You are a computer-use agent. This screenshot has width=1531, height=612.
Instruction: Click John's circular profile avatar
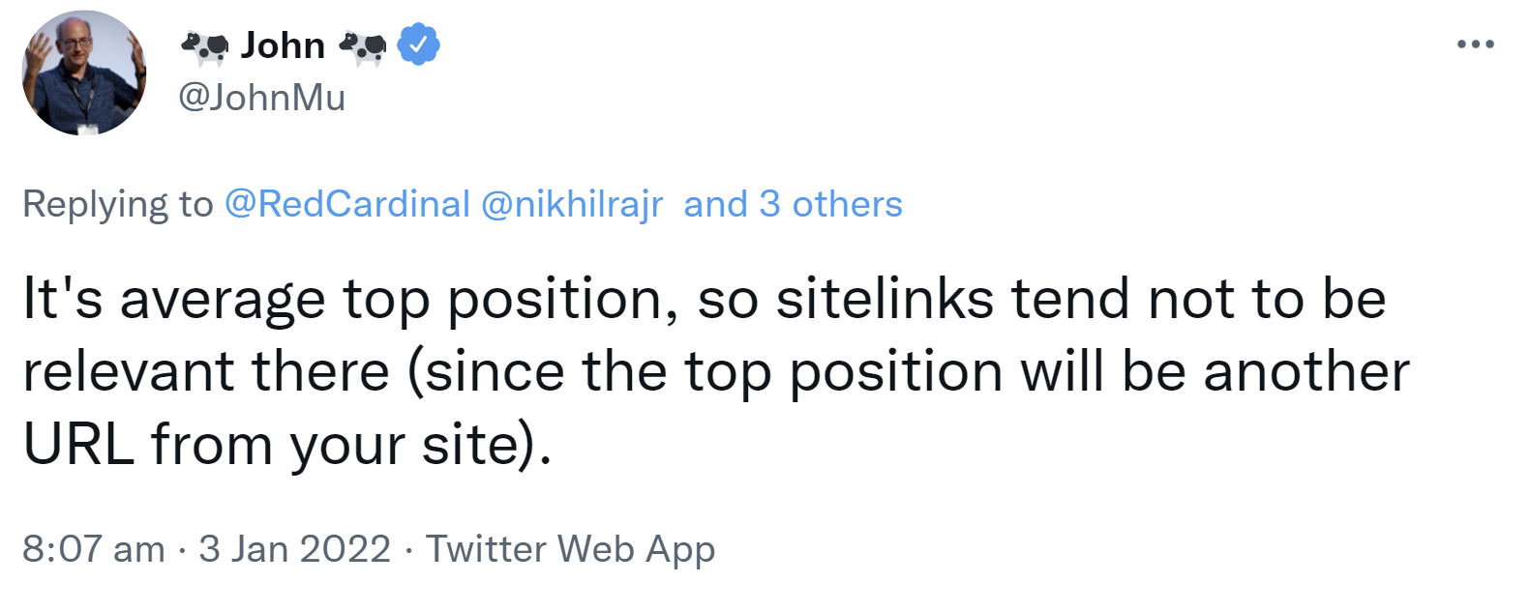pos(83,70)
